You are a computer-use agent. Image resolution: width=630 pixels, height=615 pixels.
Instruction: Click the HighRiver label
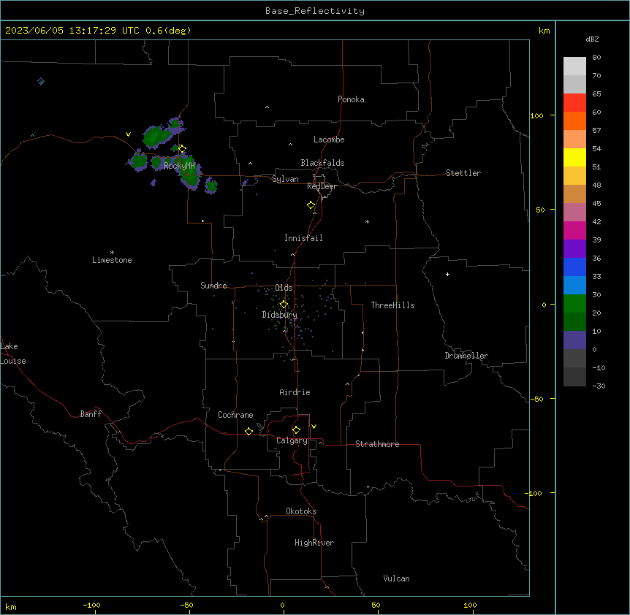click(x=314, y=543)
